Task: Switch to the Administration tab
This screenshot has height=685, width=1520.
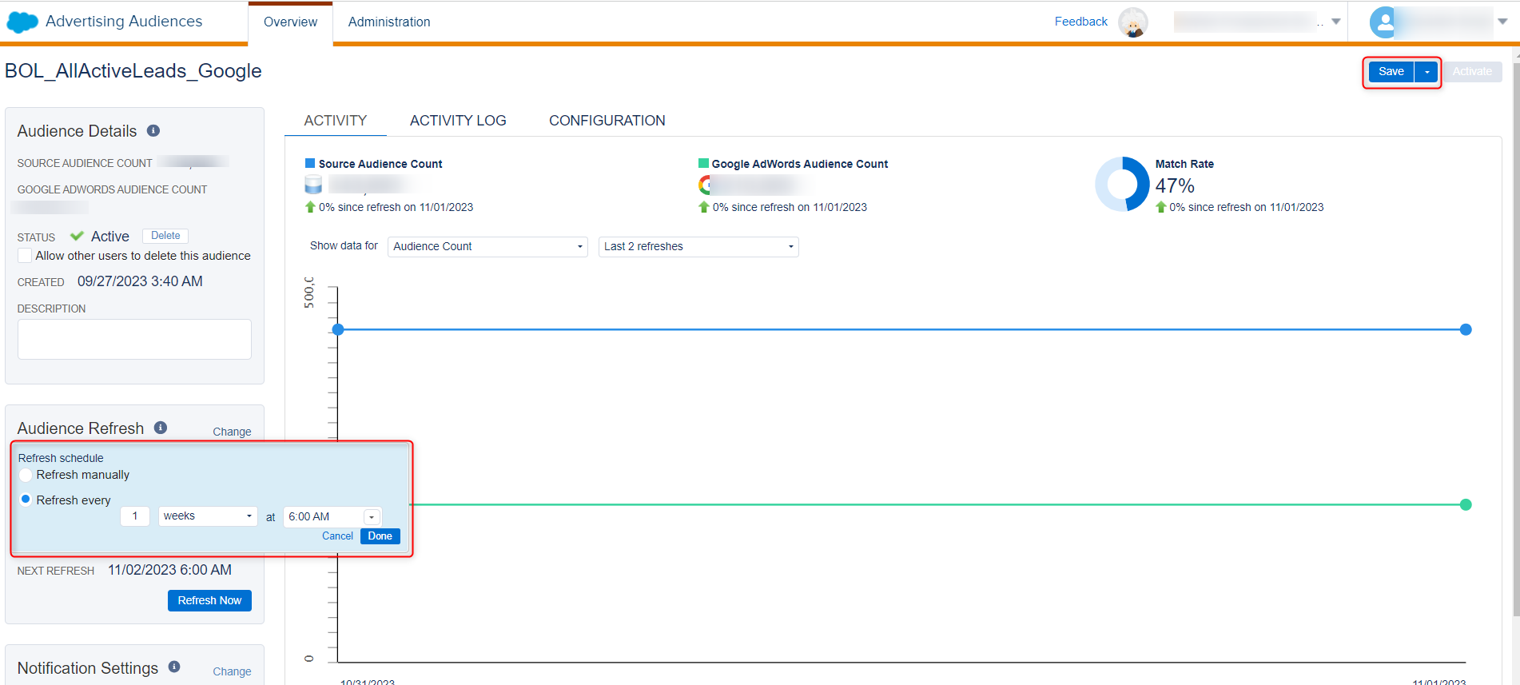Action: pos(389,22)
